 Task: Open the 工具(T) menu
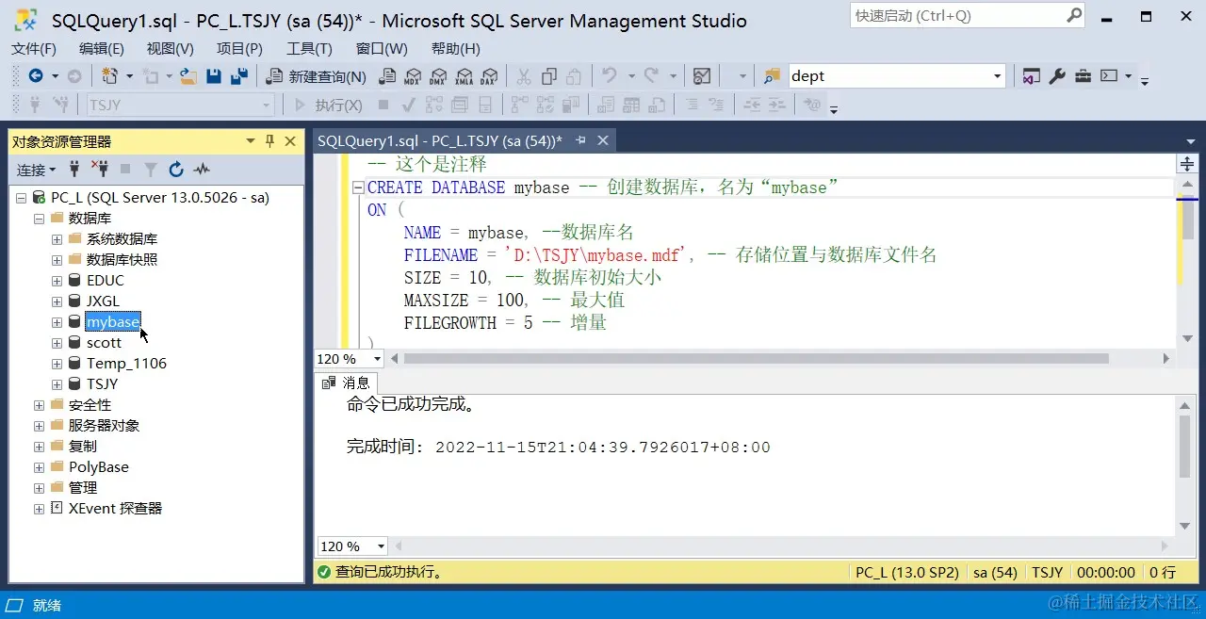coord(309,49)
